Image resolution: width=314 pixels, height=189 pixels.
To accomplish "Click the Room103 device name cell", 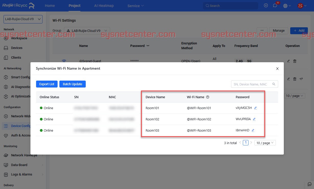I will (152, 130).
